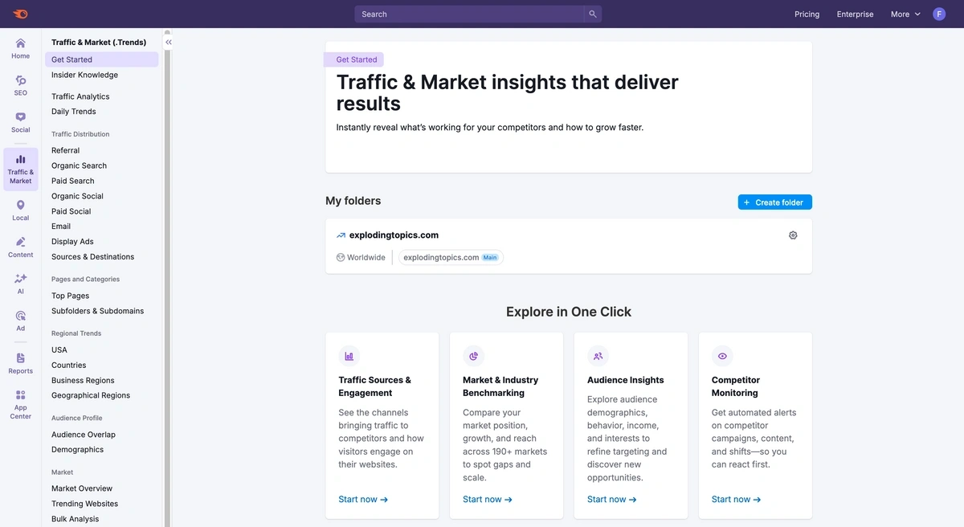Open the user profile avatar
This screenshot has width=964, height=527.
pos(939,14)
